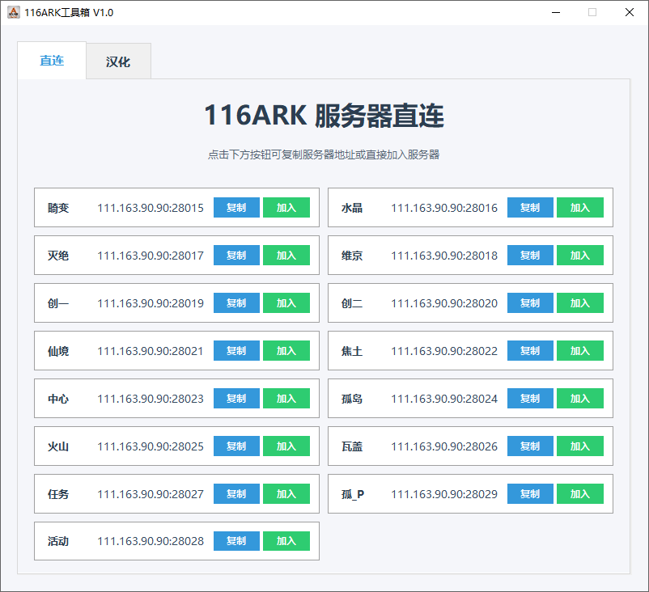Image resolution: width=649 pixels, height=592 pixels.
Task: Copy the 孤_P server address
Action: [530, 494]
